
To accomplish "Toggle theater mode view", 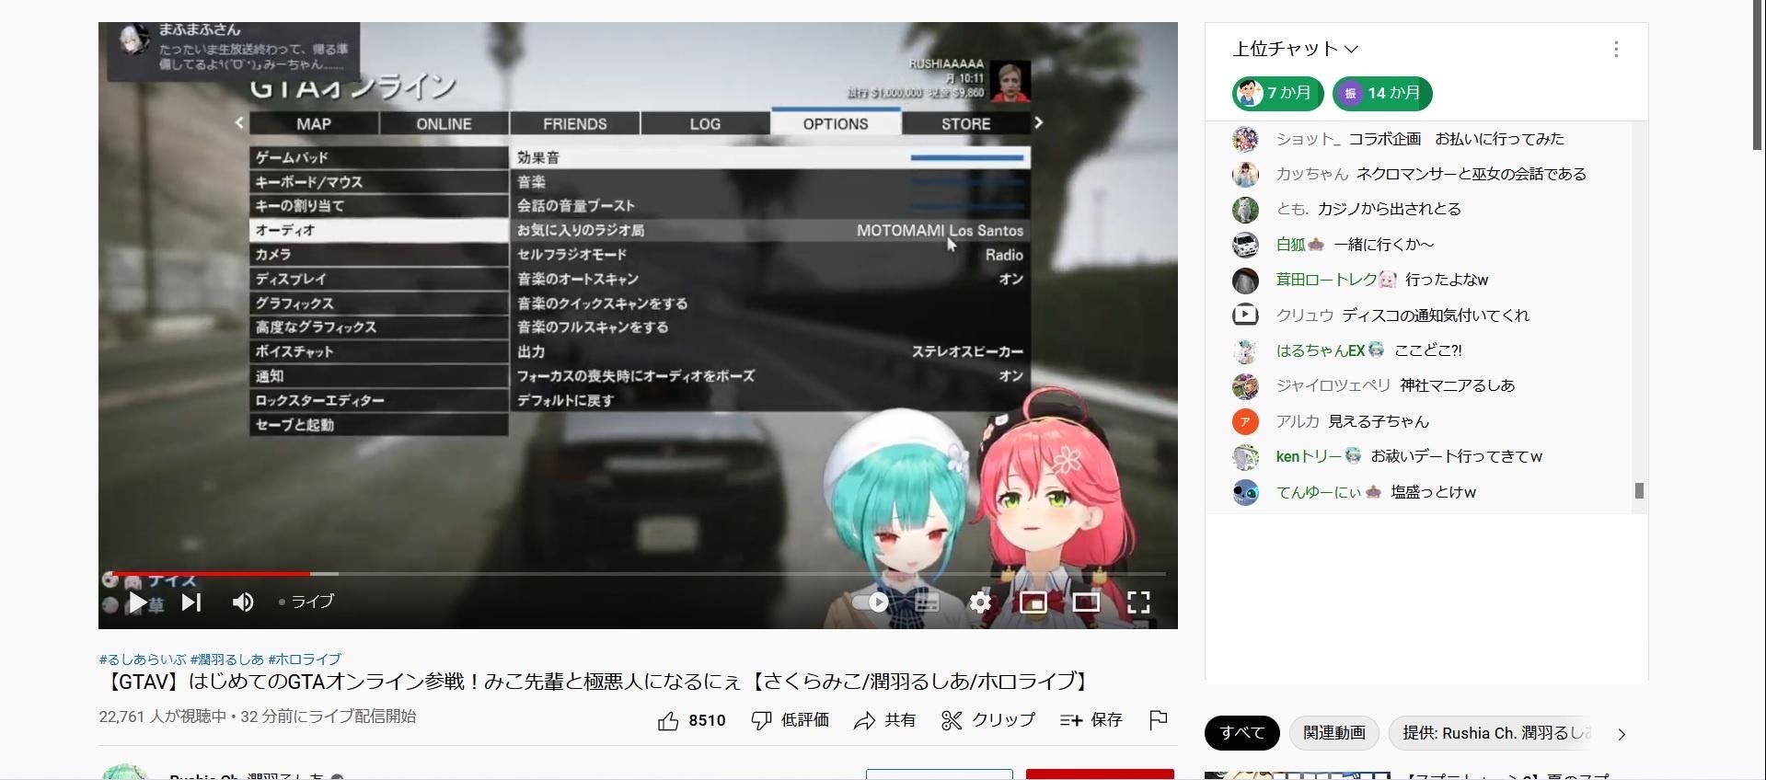I will pyautogui.click(x=1086, y=602).
